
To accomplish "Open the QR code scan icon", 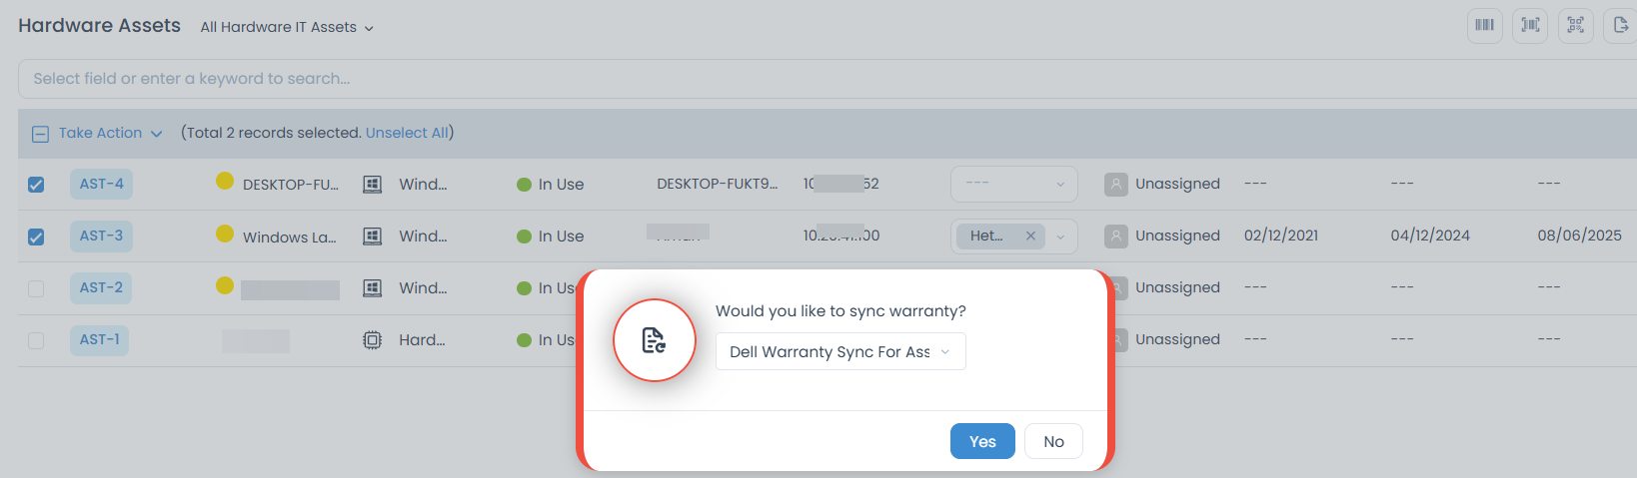I will [1576, 25].
